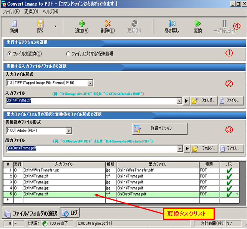Start conversion with the 変換 play icon
Screen dimensions: 247x229
click(x=198, y=24)
